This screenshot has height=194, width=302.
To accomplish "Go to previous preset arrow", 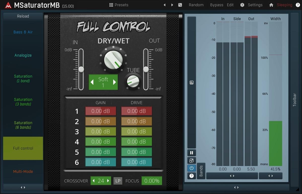I will [x=165, y=5].
